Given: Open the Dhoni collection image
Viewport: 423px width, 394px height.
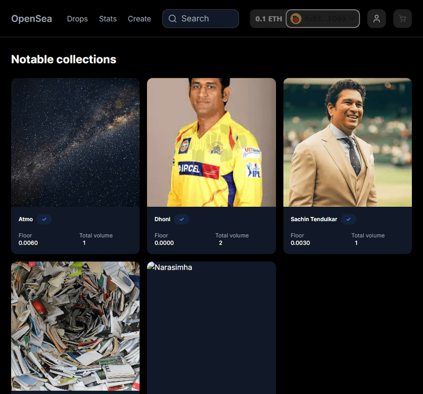Looking at the screenshot, I should [212, 142].
